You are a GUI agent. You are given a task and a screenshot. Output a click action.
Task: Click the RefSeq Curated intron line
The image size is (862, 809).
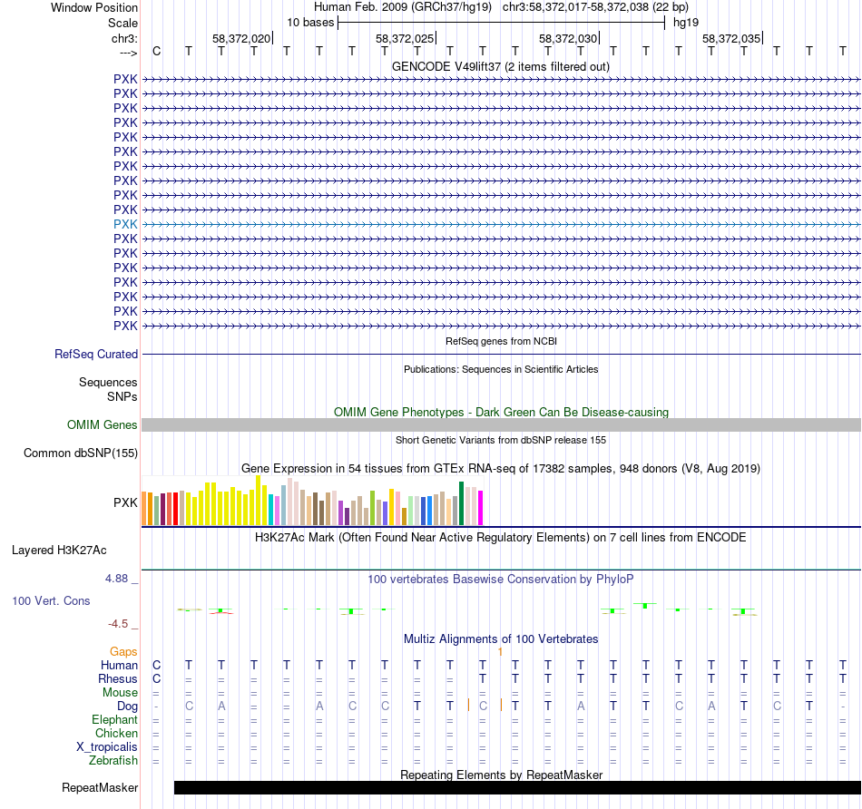502,354
